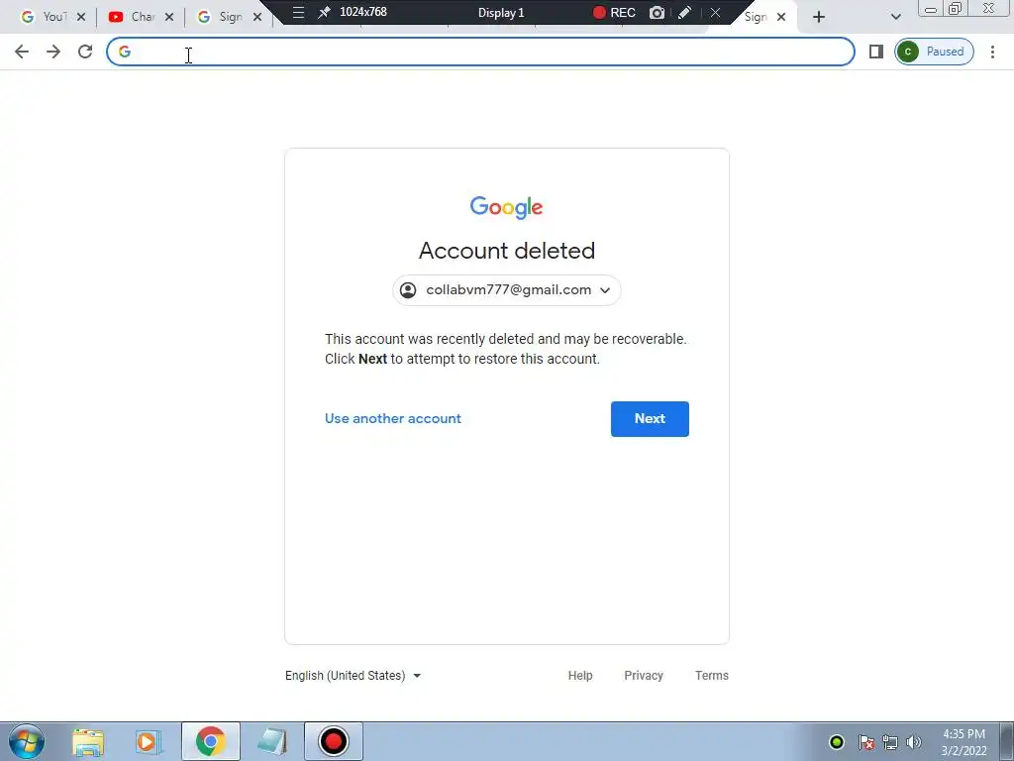
Task: Open English (United States) language dropdown
Action: coord(354,676)
